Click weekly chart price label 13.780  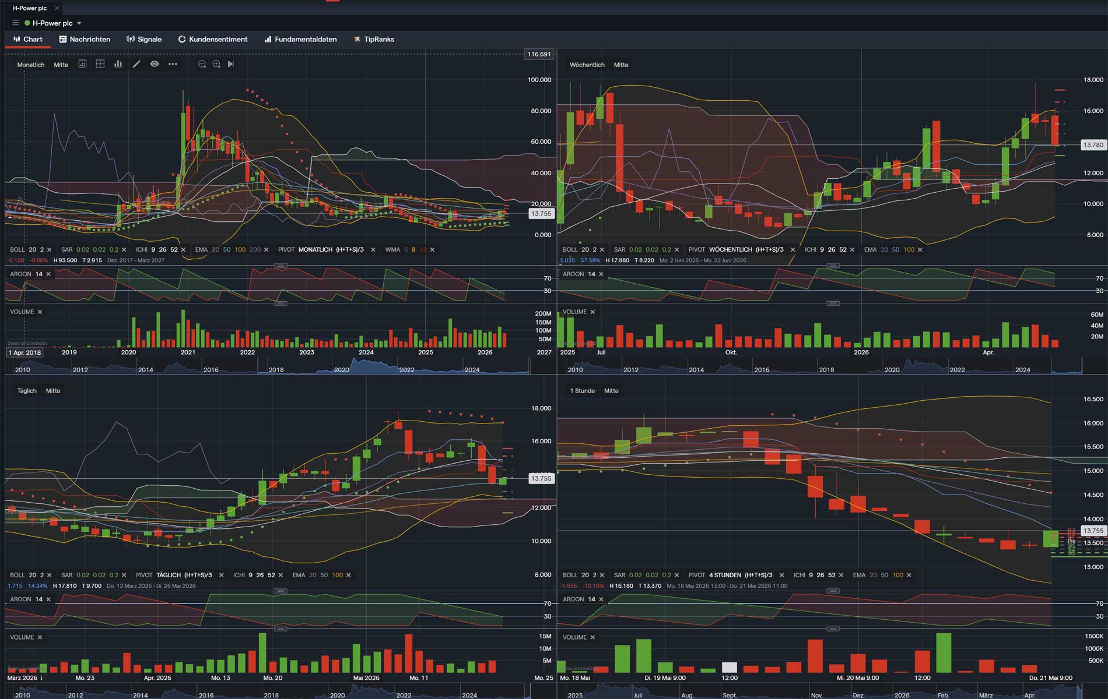[1093, 145]
